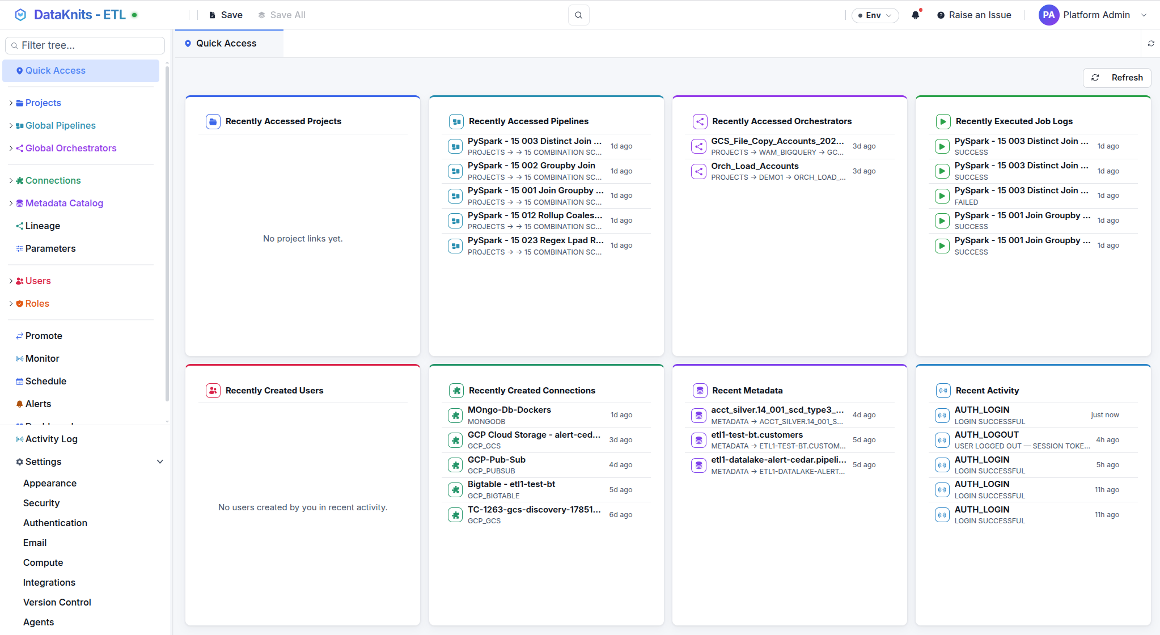Open etl1-datalake-alert-cedar.pipeli metadata entry
1160x635 pixels.
[x=789, y=465]
